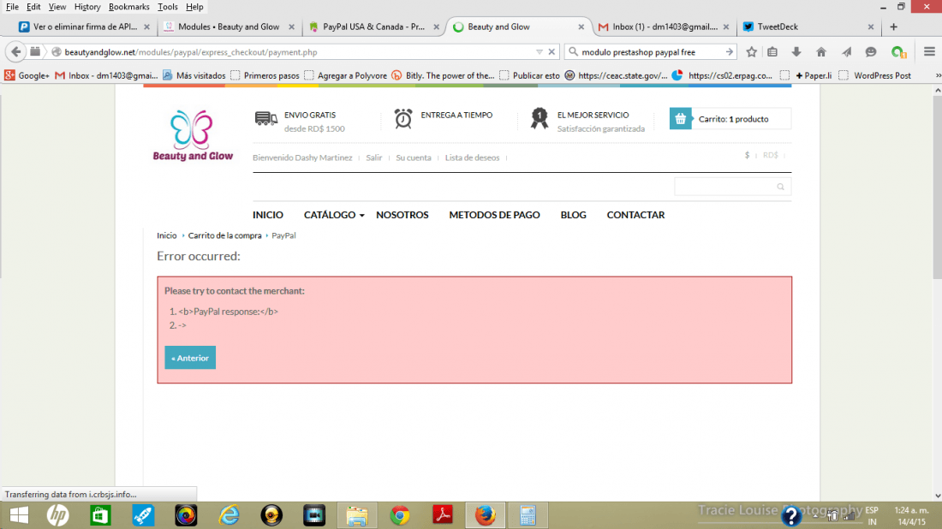This screenshot has height=529, width=942.
Task: Click the Inicio breadcrumb link
Action: pos(166,235)
